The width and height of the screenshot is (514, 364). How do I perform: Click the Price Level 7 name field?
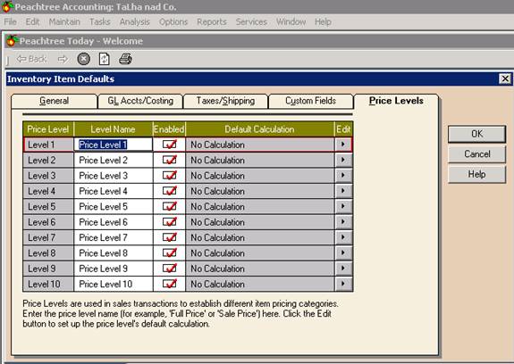point(114,237)
